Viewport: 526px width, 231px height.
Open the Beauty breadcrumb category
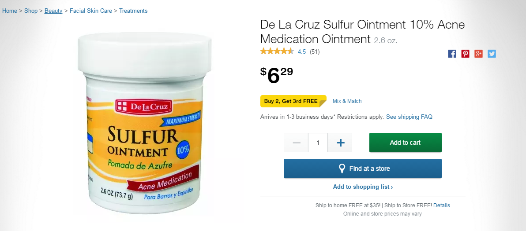coord(53,11)
